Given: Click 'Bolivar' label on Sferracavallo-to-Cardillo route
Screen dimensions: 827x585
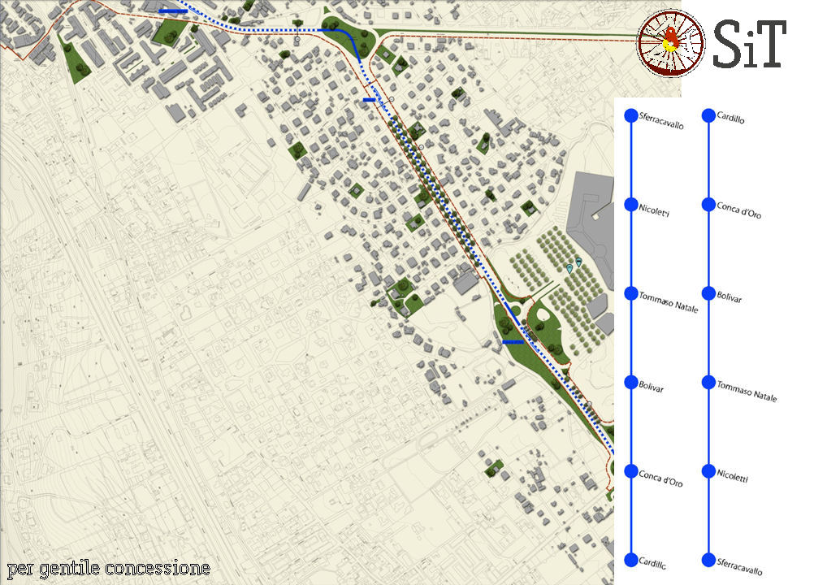Looking at the screenshot, I should pos(652,387).
